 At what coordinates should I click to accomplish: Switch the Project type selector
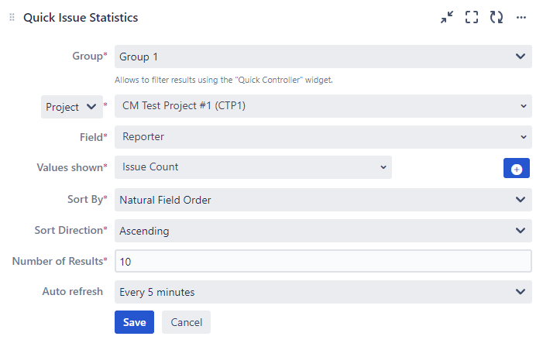(71, 107)
